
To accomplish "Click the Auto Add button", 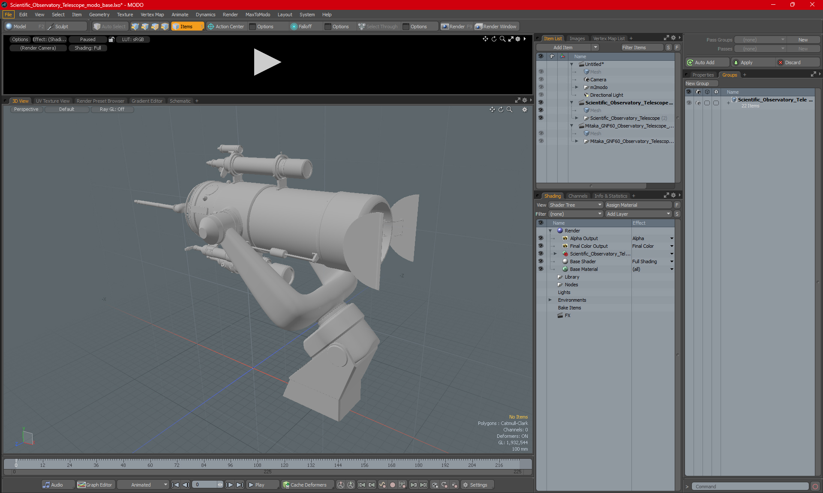I will [707, 62].
